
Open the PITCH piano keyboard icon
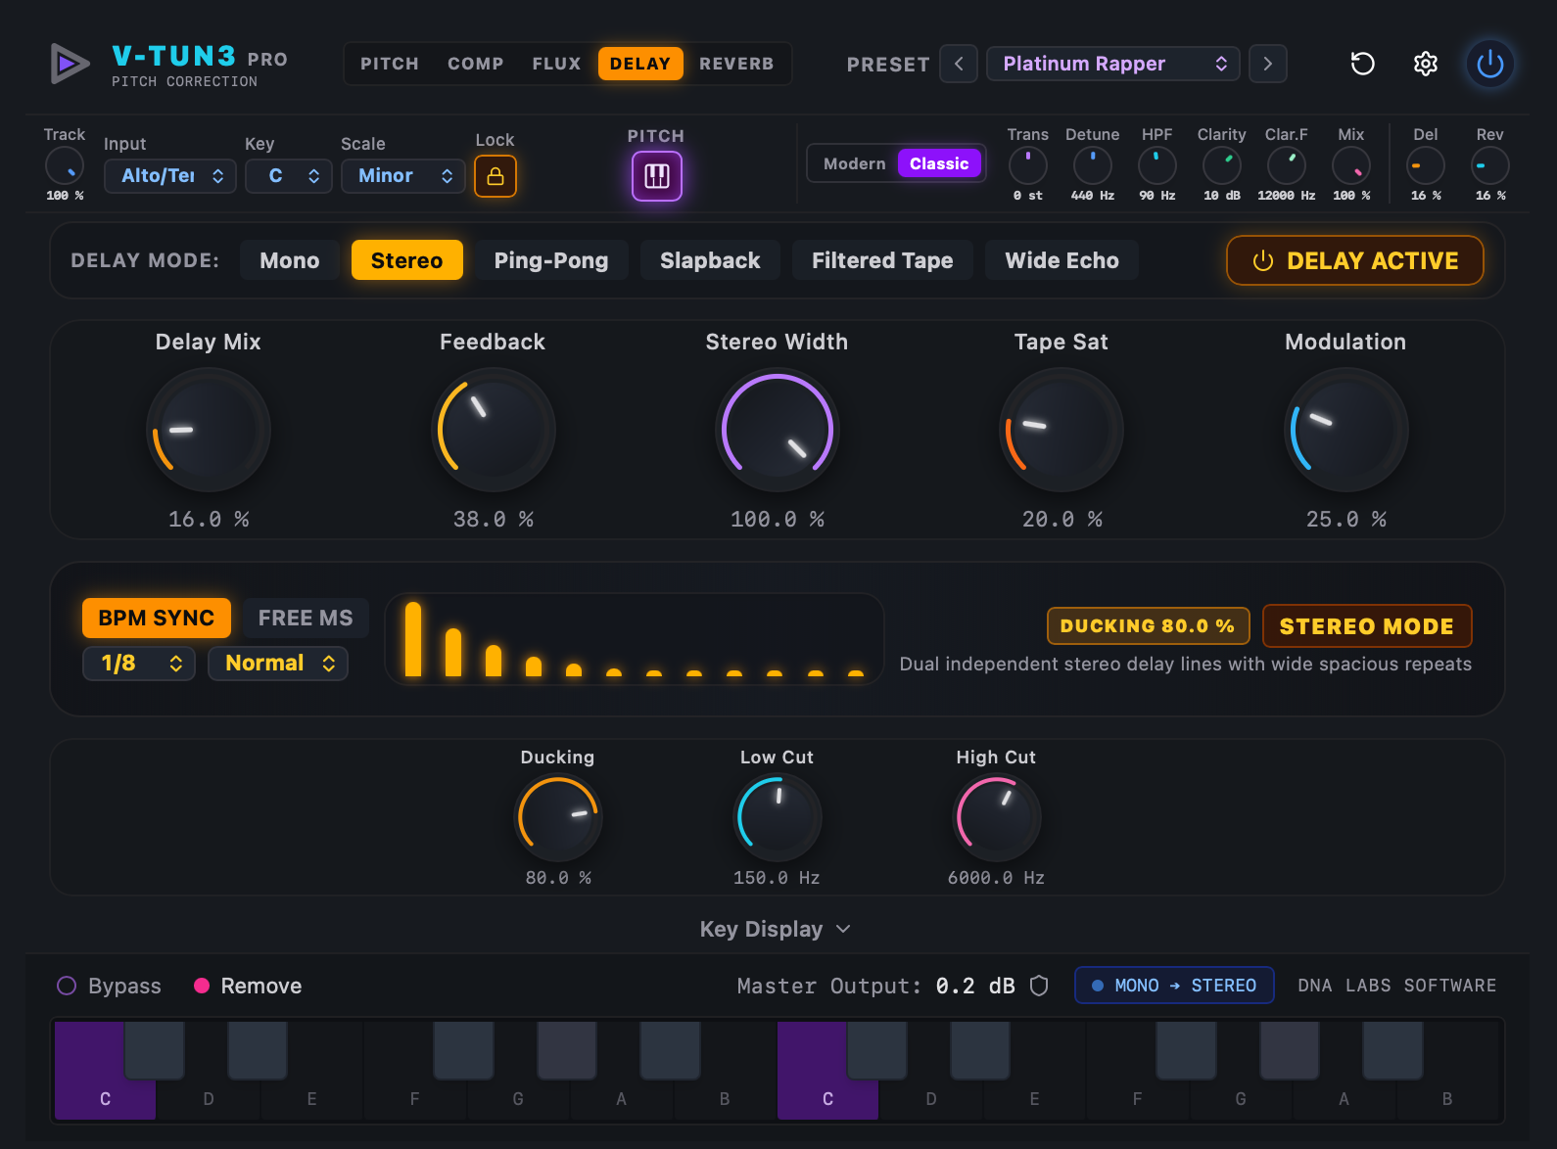click(x=656, y=176)
